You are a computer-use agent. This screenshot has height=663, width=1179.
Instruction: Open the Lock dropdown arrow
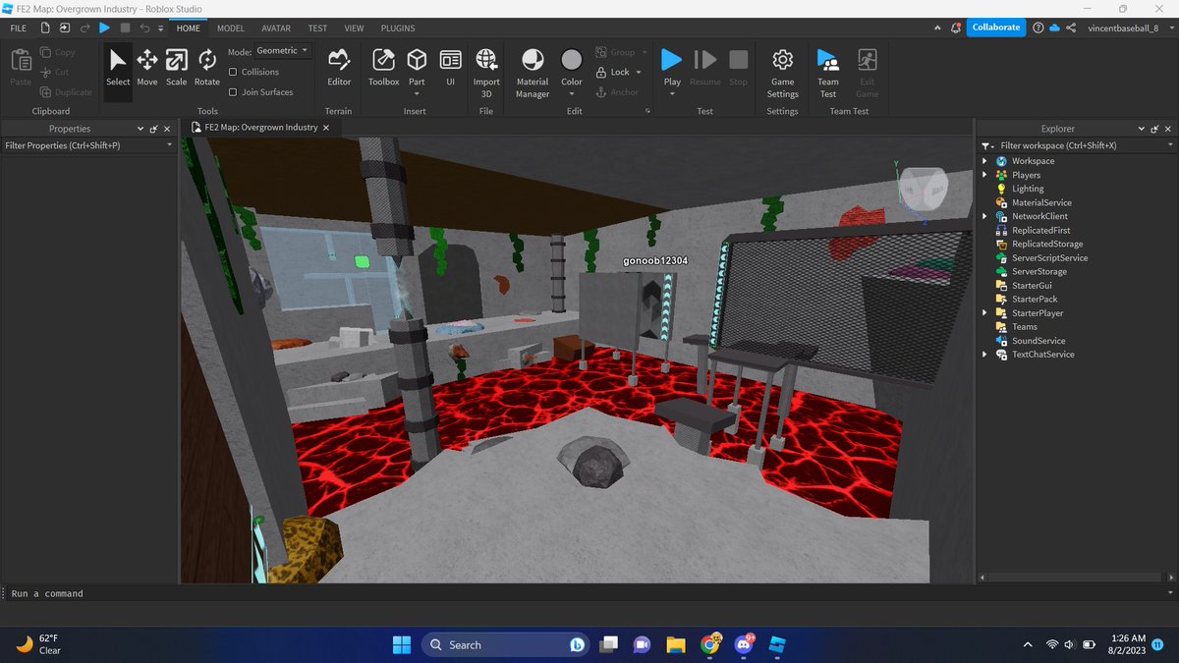(x=639, y=72)
